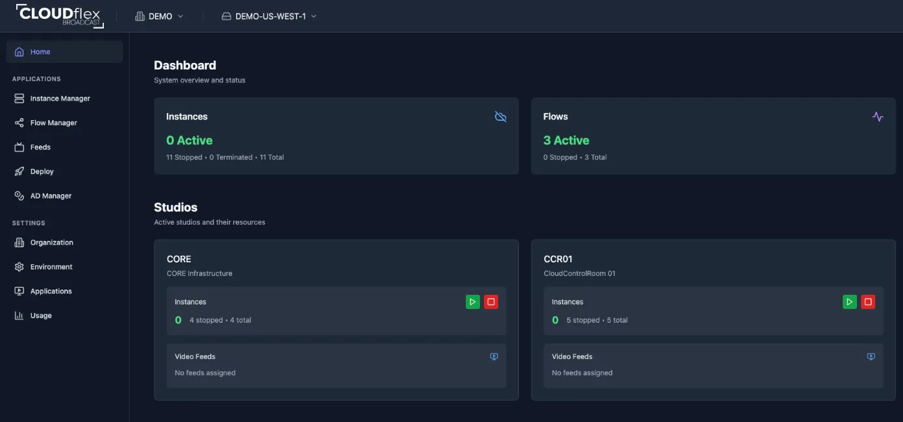Go to Home in the sidebar

[x=64, y=52]
